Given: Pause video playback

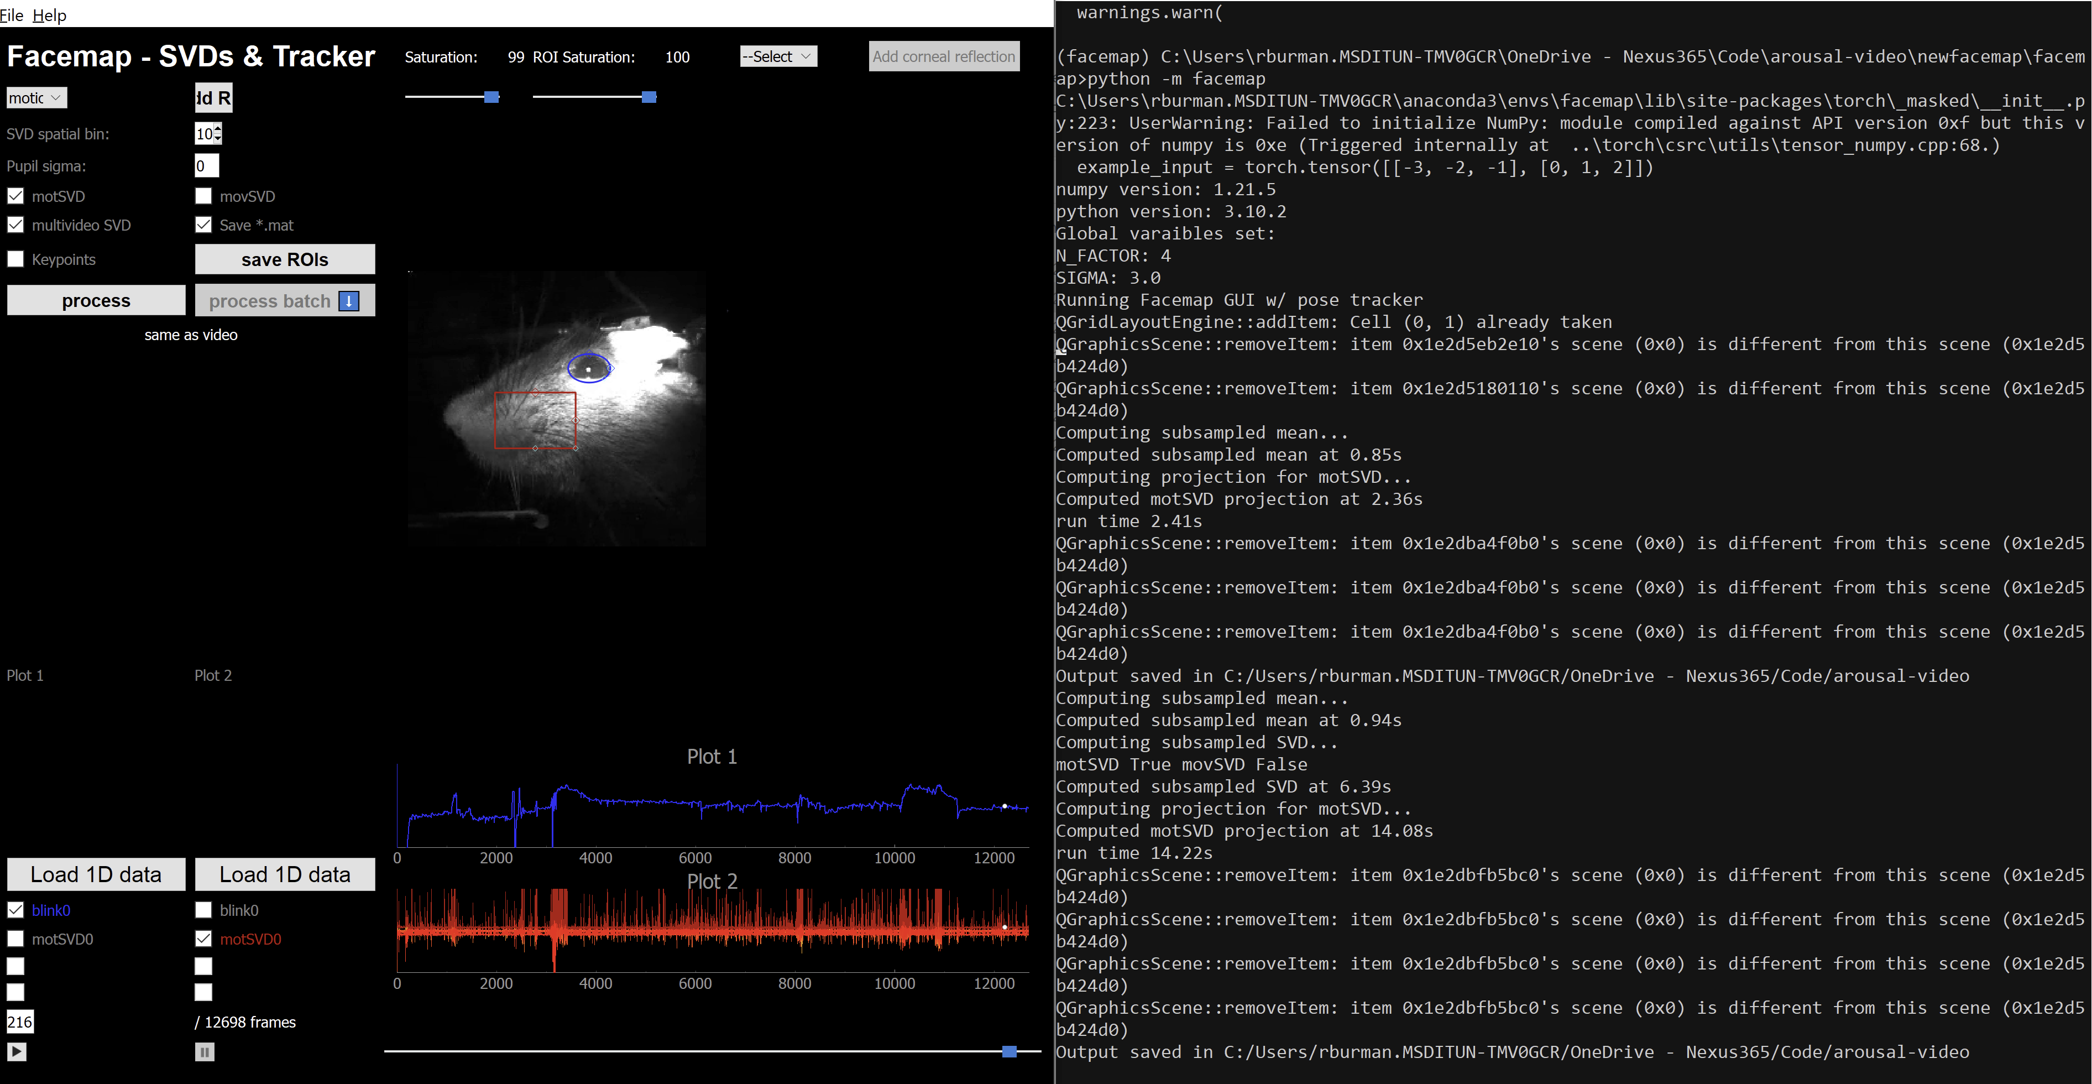Looking at the screenshot, I should pos(204,1051).
